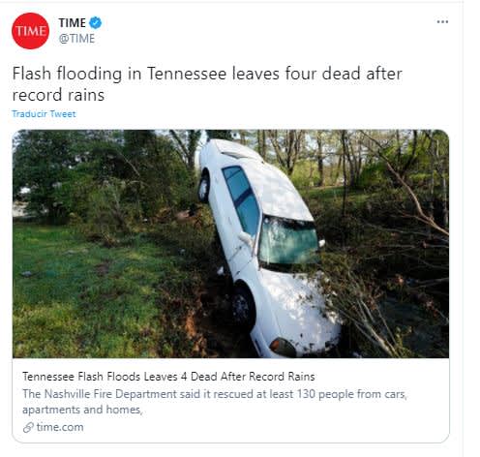480x457 pixels.
Task: Click the car's front wheel in the photo
Action: 243,307
